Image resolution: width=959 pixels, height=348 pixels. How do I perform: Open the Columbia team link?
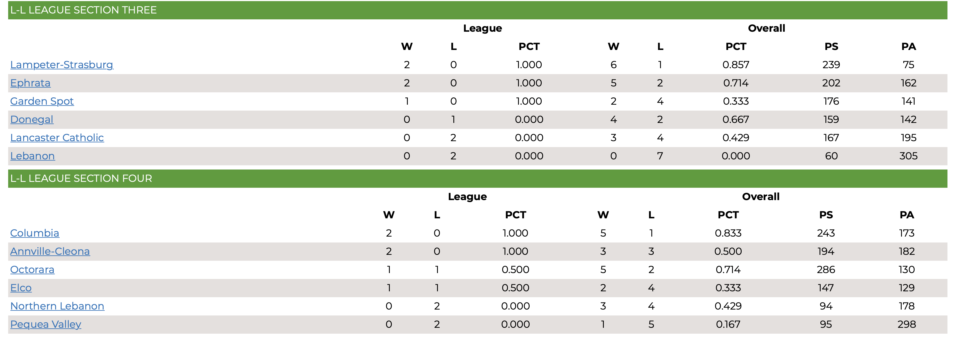[x=35, y=233]
